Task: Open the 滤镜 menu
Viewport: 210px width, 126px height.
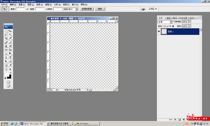Action: [x=49, y=4]
